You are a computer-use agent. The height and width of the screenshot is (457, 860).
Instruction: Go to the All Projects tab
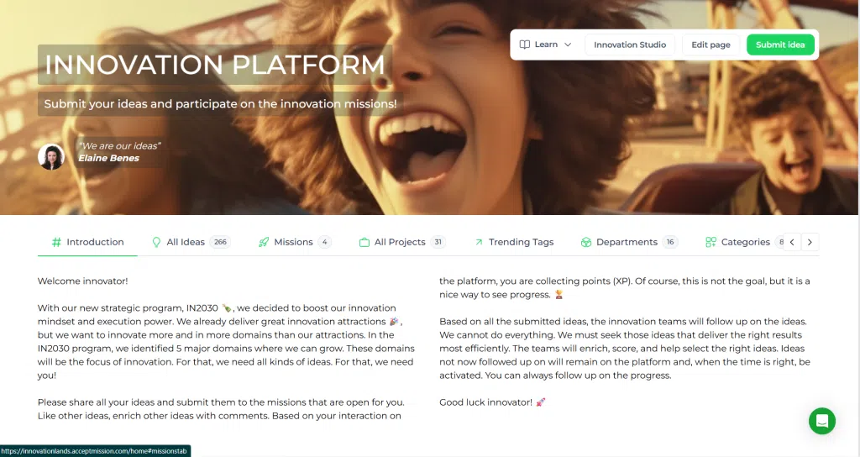click(x=402, y=242)
